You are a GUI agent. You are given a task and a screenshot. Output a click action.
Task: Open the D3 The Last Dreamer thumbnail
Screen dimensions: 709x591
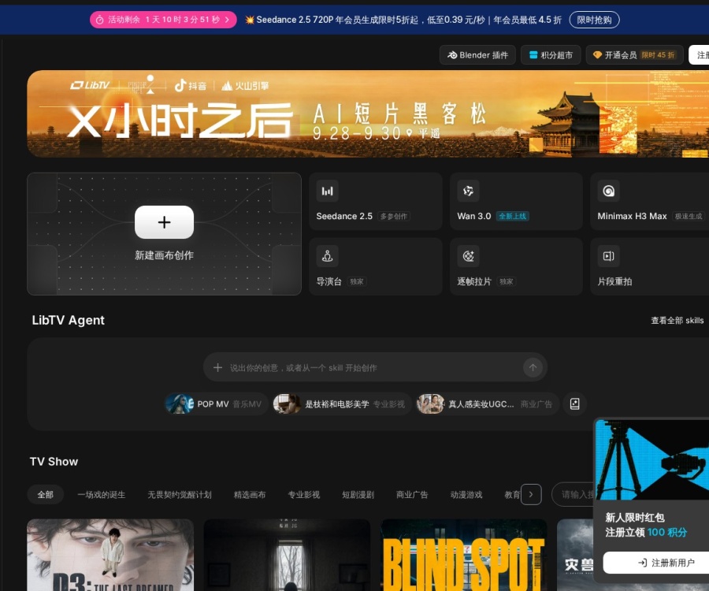110,555
